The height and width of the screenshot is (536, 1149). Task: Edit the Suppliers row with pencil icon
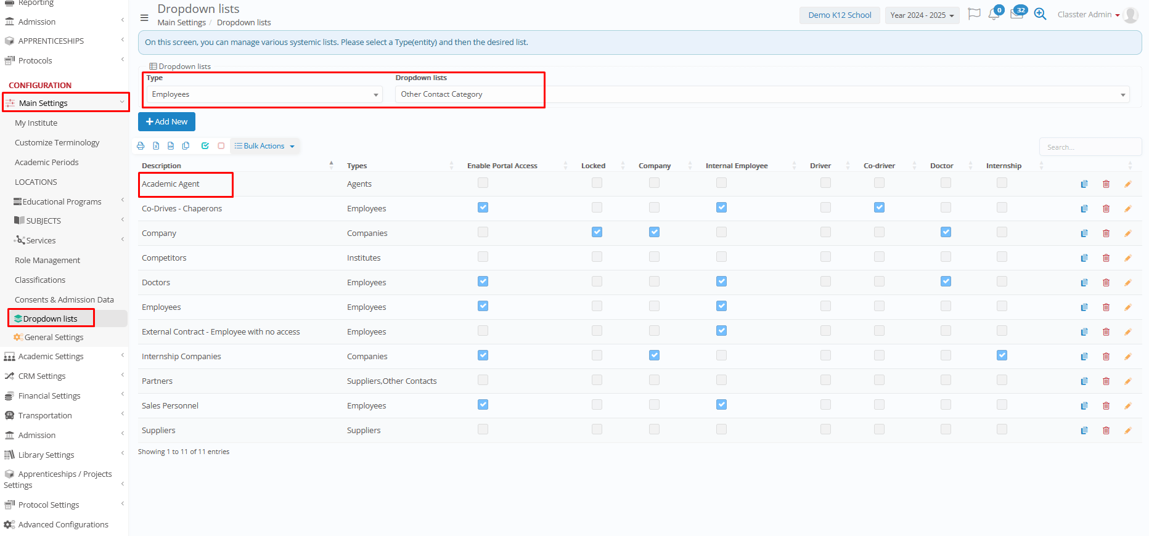coord(1127,431)
